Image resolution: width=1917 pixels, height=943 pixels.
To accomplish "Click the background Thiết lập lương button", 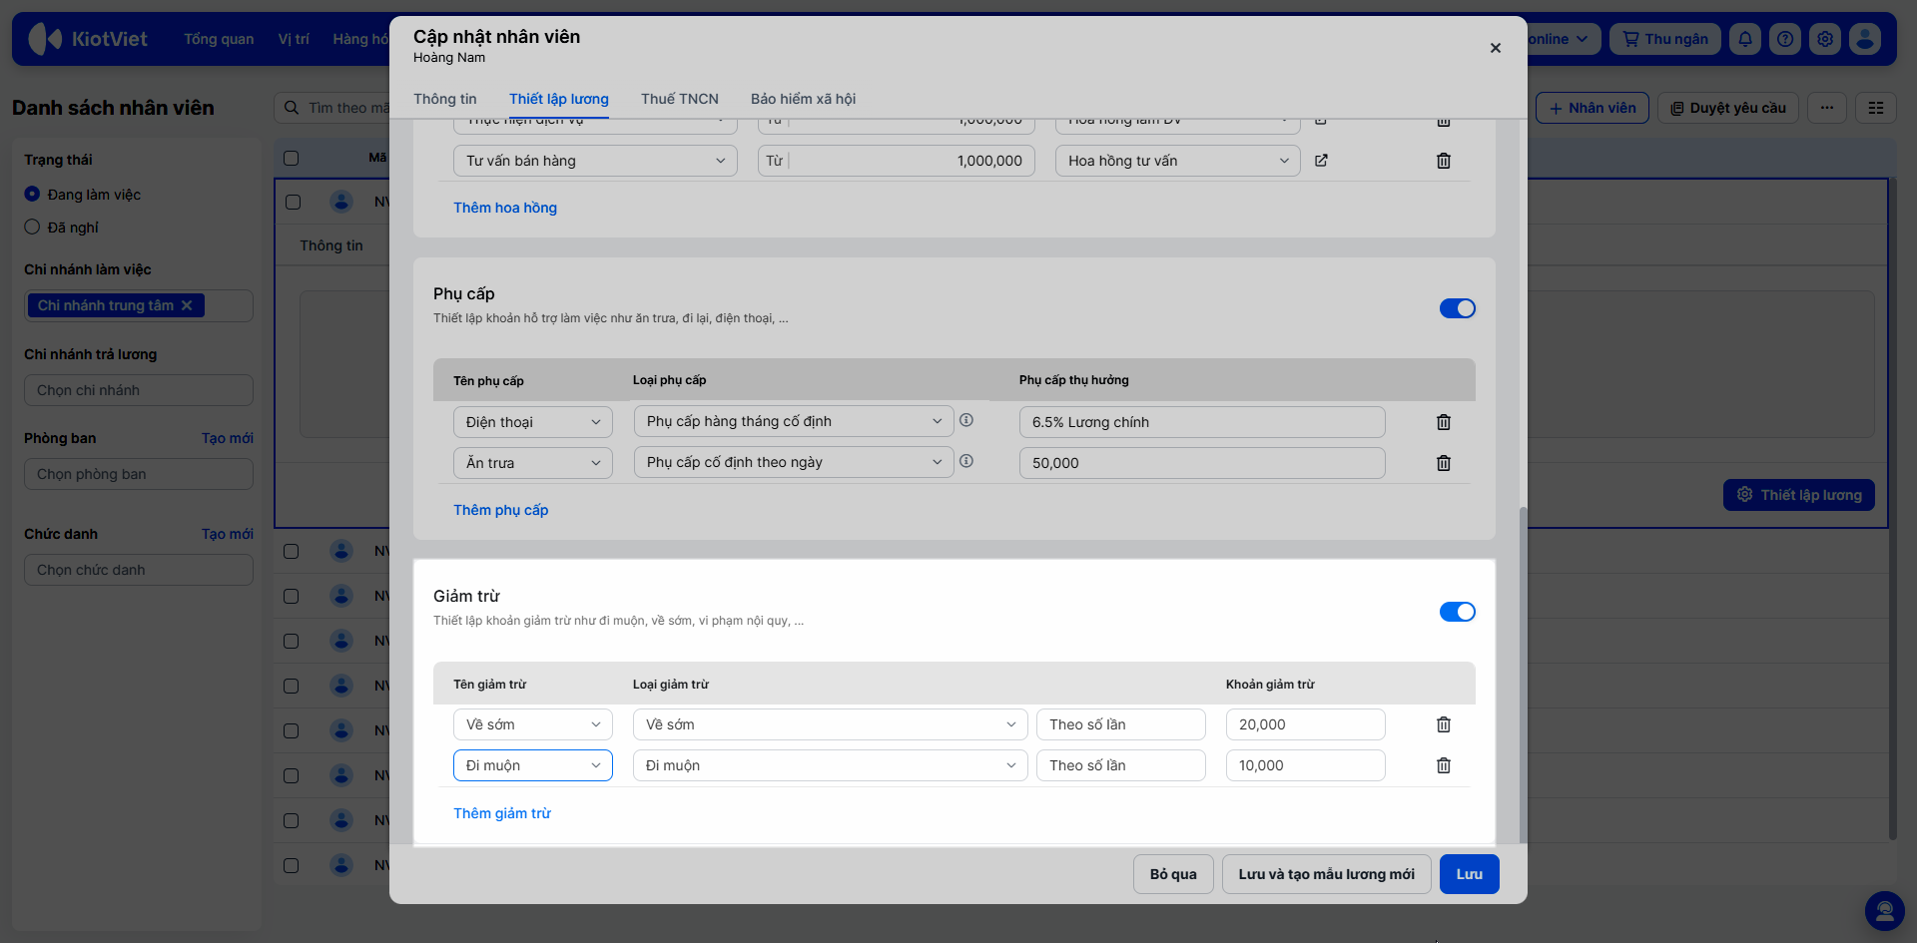I will (1799, 495).
